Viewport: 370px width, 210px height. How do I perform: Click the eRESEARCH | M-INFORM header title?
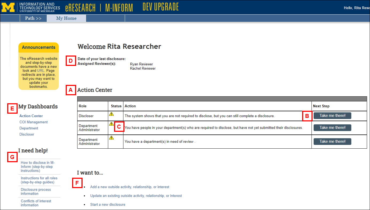99,8
